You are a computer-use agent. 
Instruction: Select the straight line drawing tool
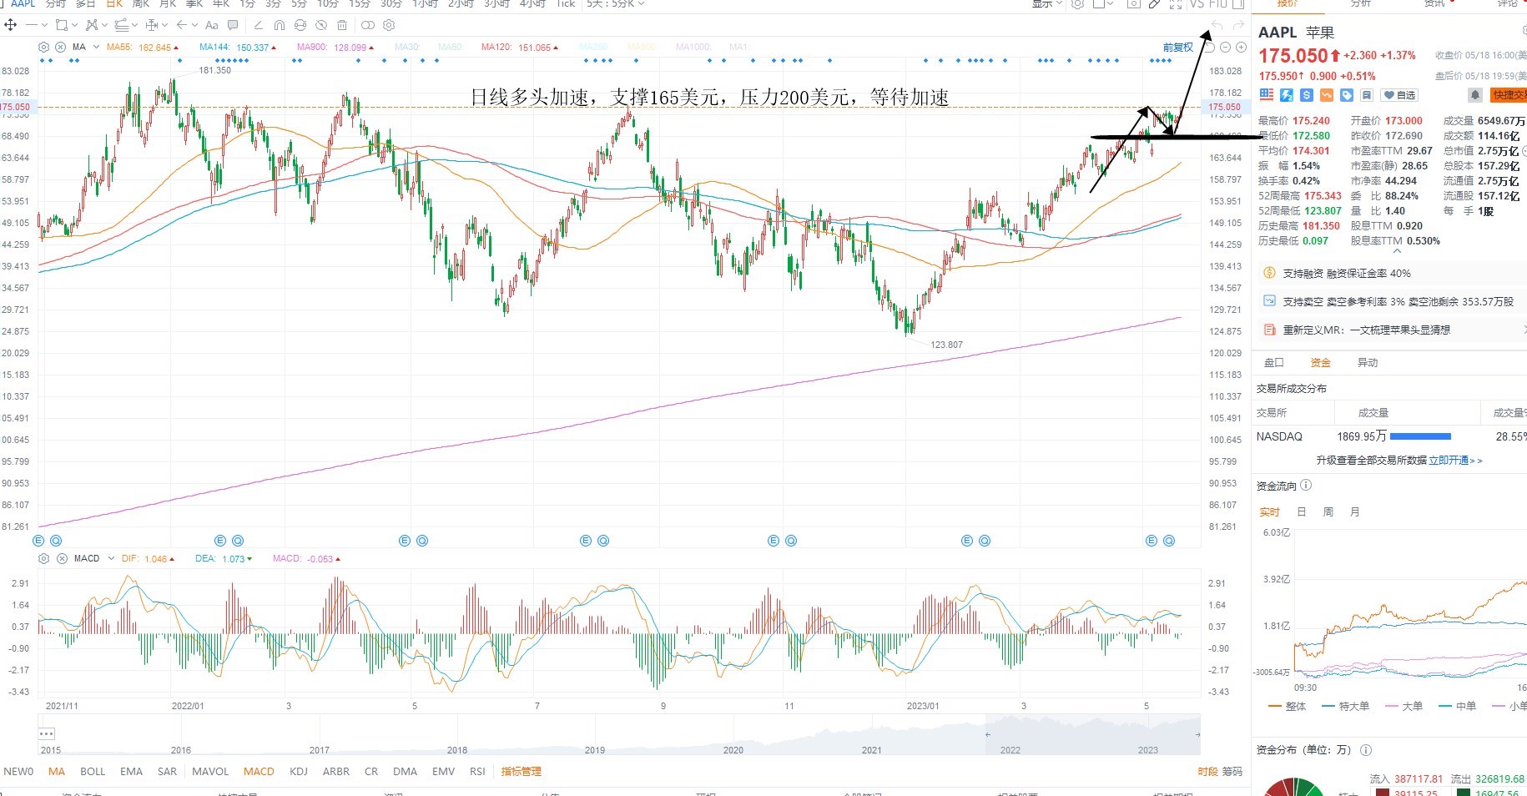[32, 25]
